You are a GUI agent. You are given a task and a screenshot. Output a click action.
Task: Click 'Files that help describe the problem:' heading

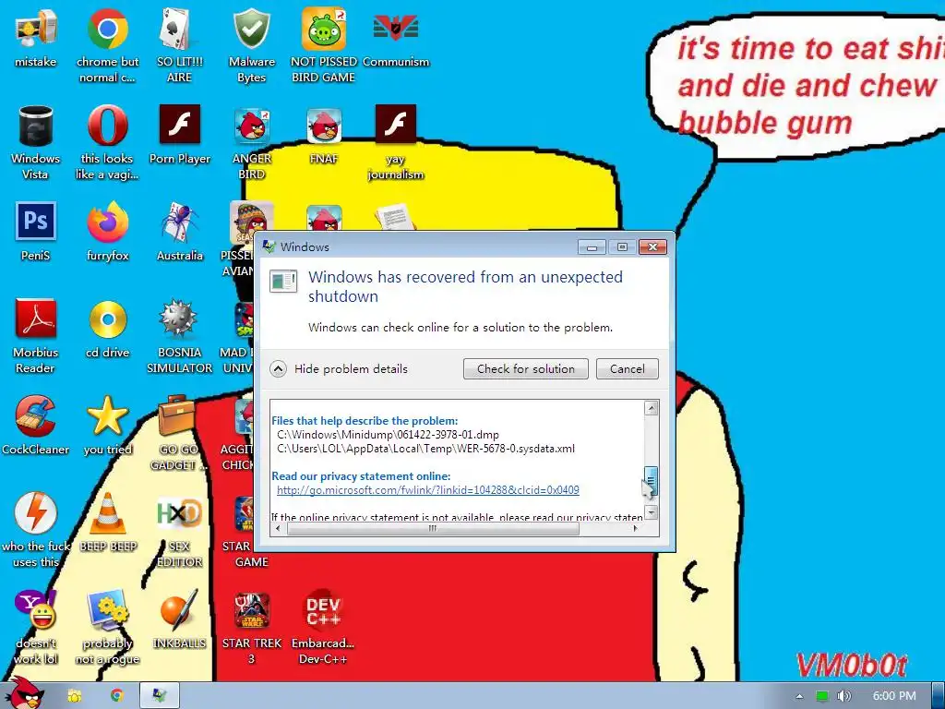tap(365, 421)
